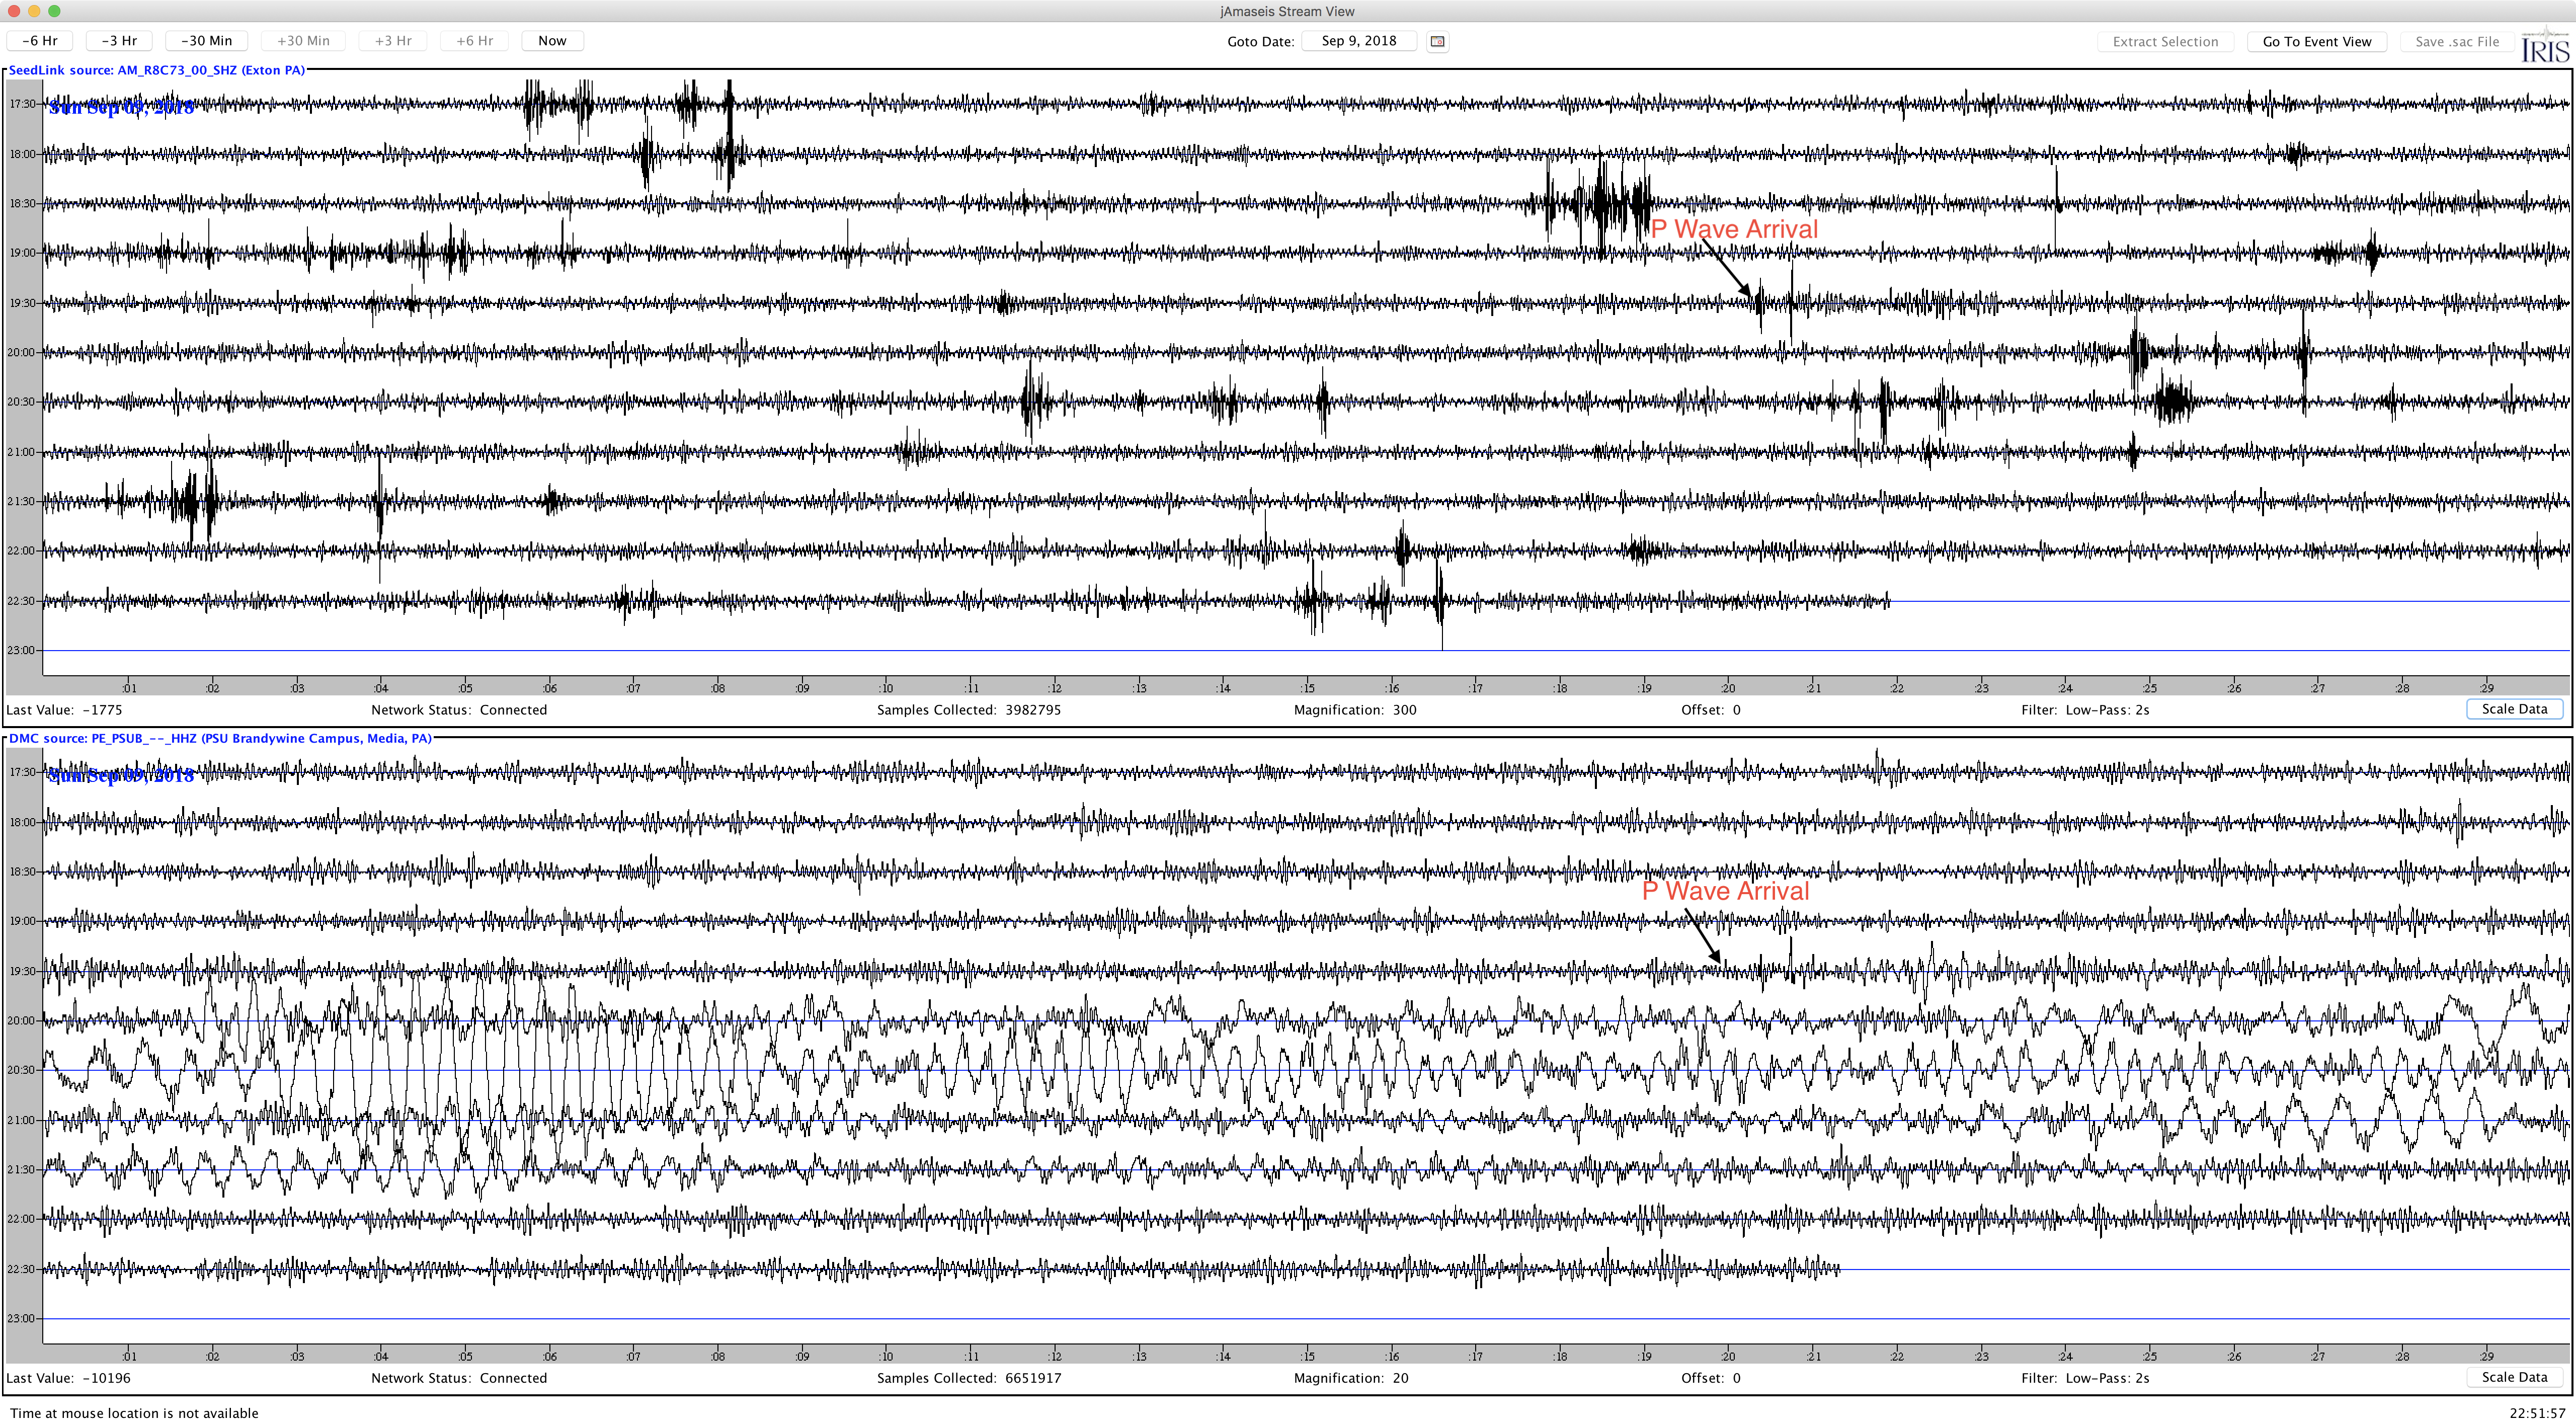Click Save .sac File button

2457,41
